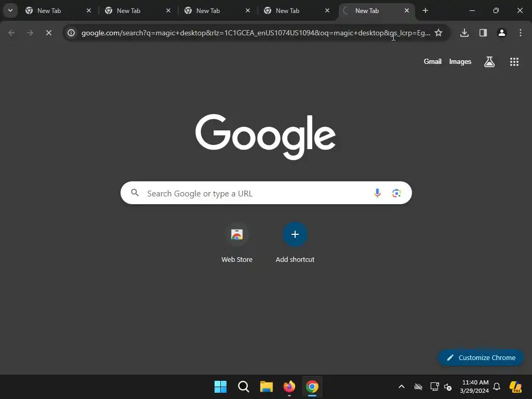The image size is (532, 399).
Task: Bookmark this tab with the star icon
Action: pyautogui.click(x=438, y=33)
